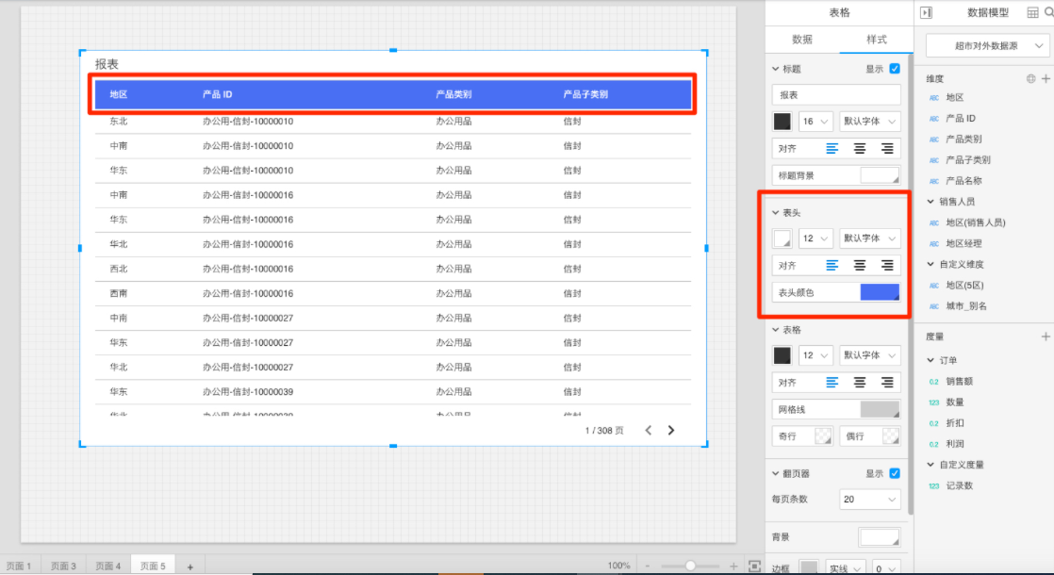
Task: Add a new dimension with the 维度 plus icon
Action: click(x=1046, y=79)
